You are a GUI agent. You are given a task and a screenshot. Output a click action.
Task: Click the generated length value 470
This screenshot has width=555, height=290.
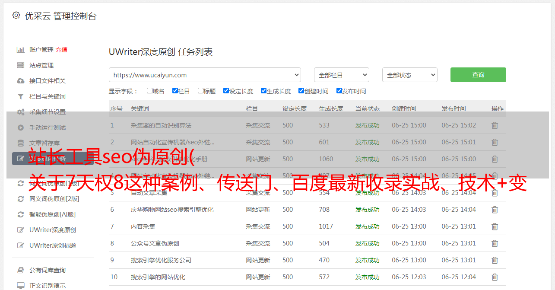[x=324, y=260]
